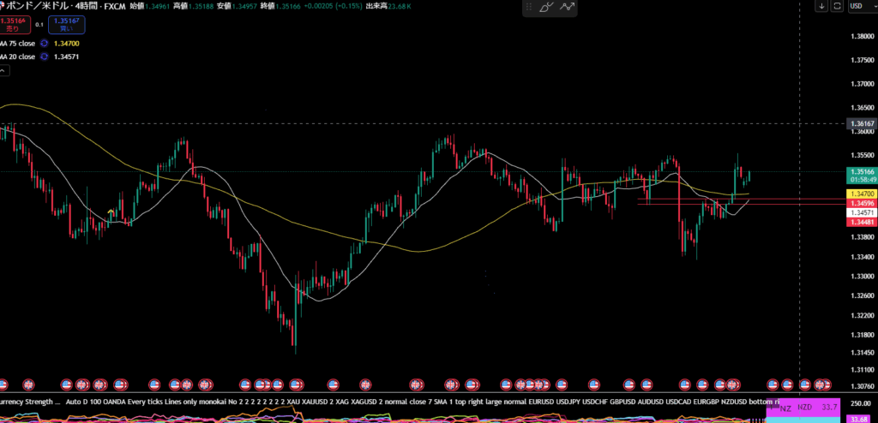Select the brush drawing tool
This screenshot has width=878, height=423.
tap(547, 7)
